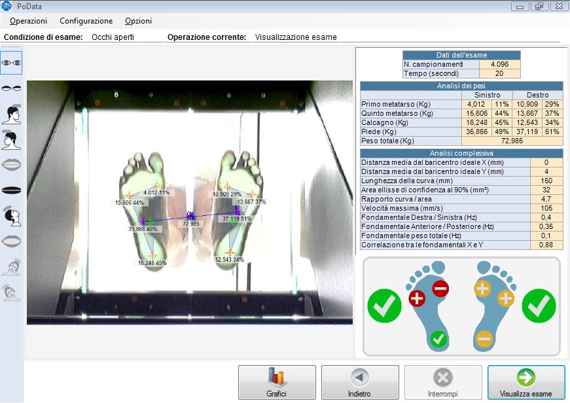Screen dimensions: 570x403
Task: Open the Operazioni menu
Action: pos(28,21)
